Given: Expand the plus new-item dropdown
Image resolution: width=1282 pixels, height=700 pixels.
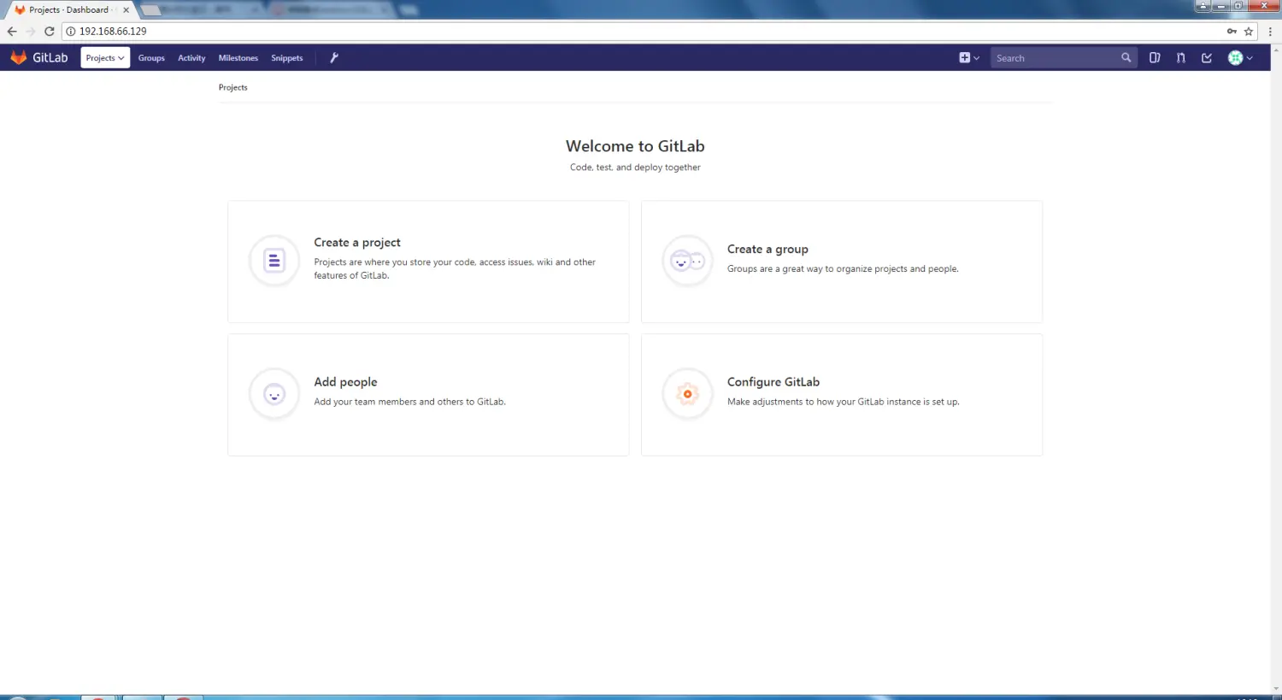Looking at the screenshot, I should [969, 57].
